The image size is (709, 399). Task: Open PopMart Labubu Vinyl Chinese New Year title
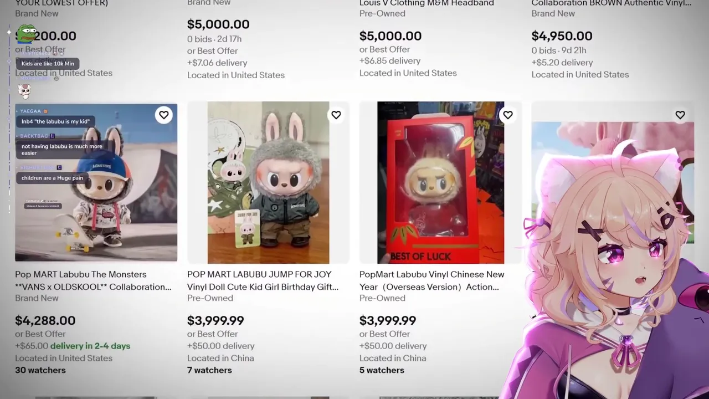[x=432, y=280]
